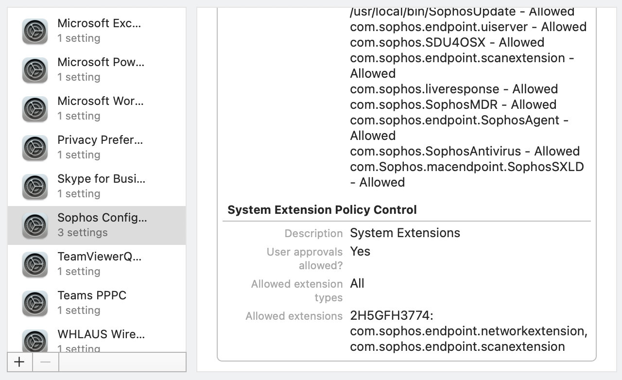Screen dimensions: 622x380
Task: Add a new profile with plus button
Action: (x=19, y=362)
